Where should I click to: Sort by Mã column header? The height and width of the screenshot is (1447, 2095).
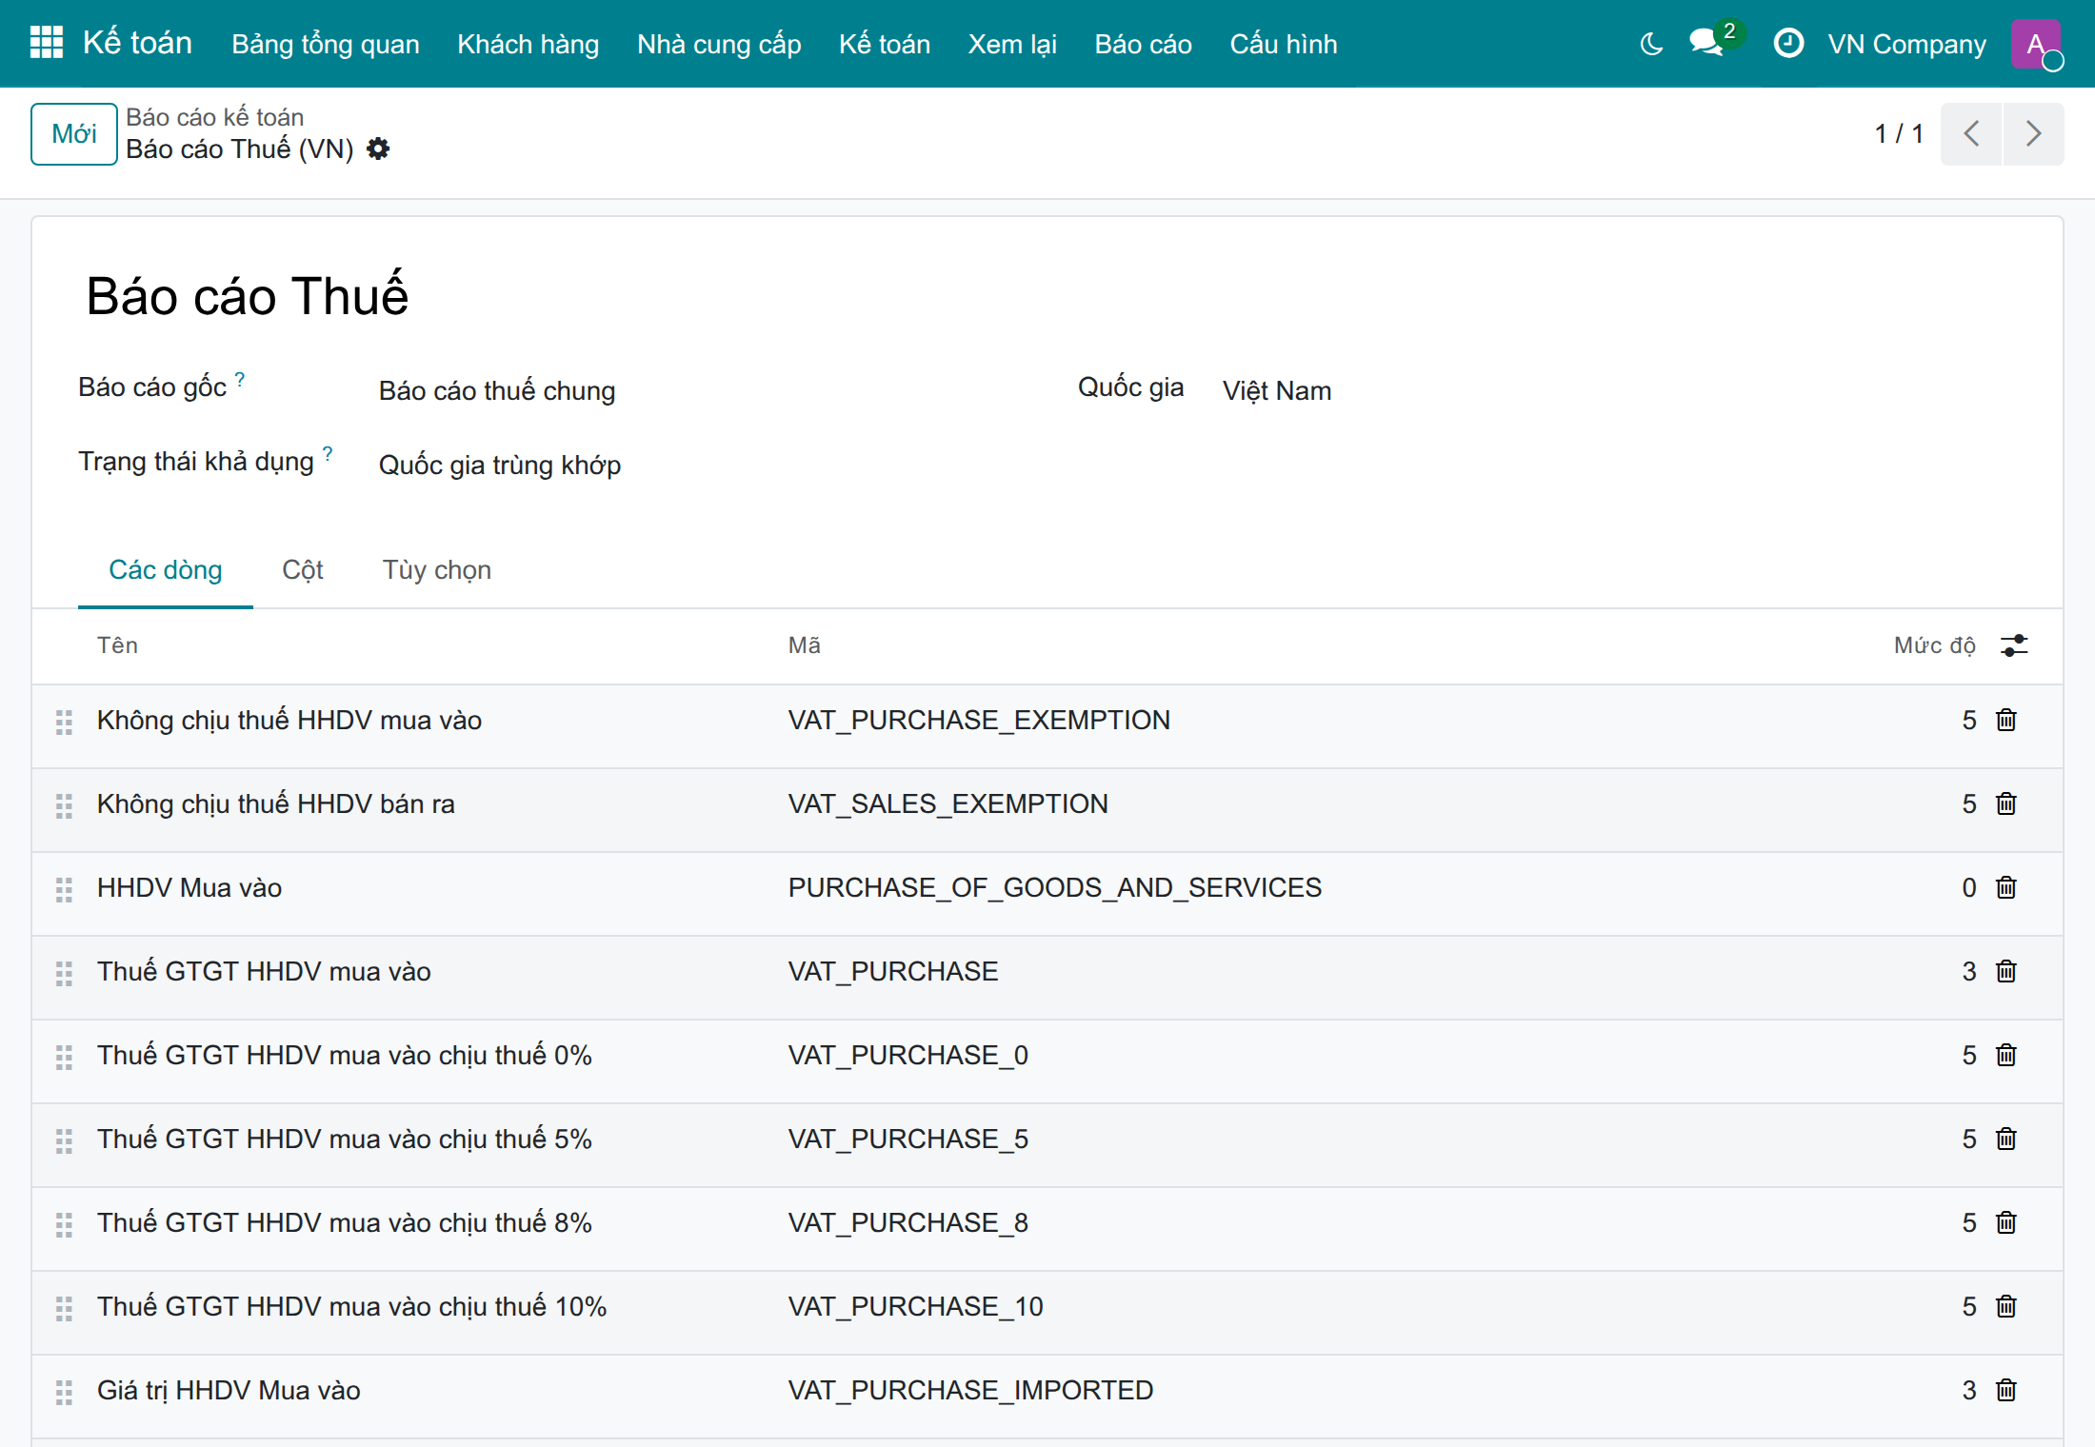pos(805,645)
